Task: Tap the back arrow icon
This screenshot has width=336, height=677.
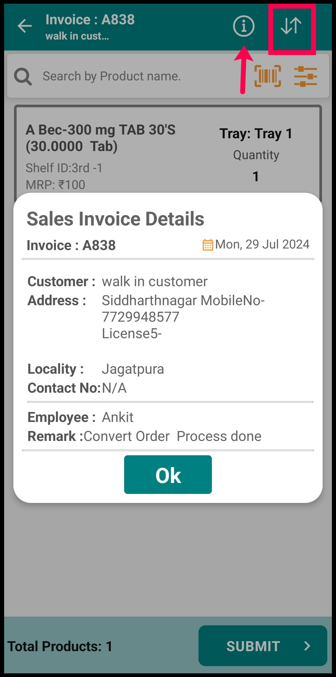Action: click(x=25, y=26)
